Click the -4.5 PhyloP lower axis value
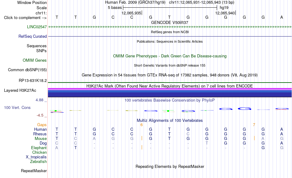The width and height of the screenshot is (292, 178). 40,115
